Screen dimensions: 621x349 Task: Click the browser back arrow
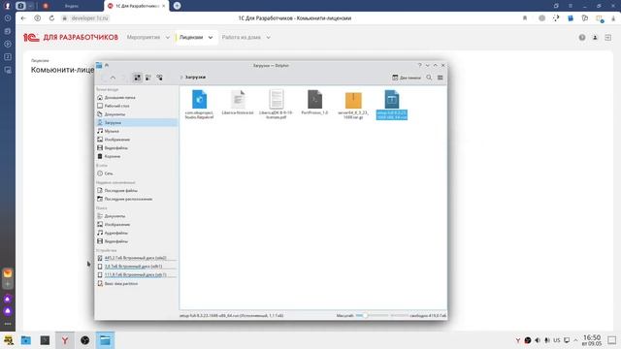pyautogui.click(x=23, y=18)
